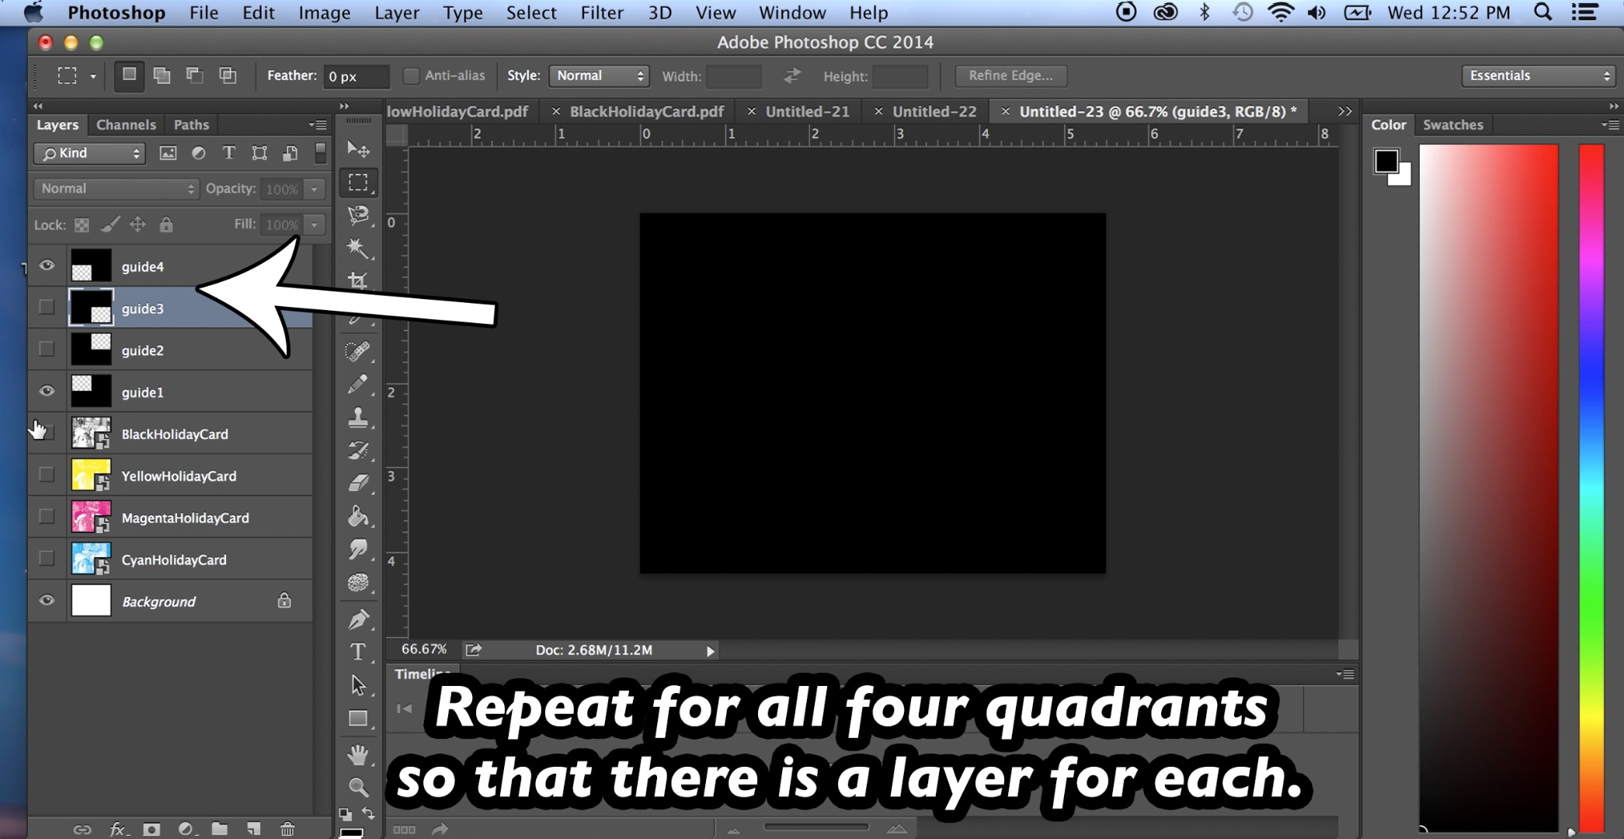Select the Type tool

[357, 652]
